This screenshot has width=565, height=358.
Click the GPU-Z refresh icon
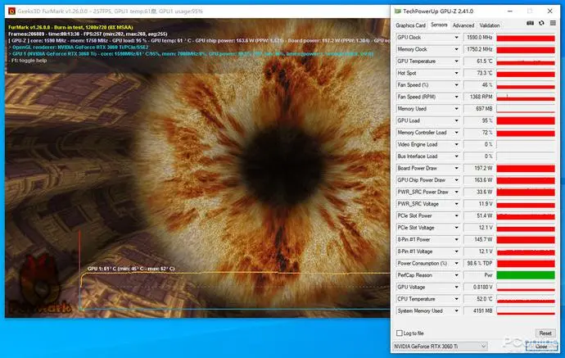coord(541,23)
